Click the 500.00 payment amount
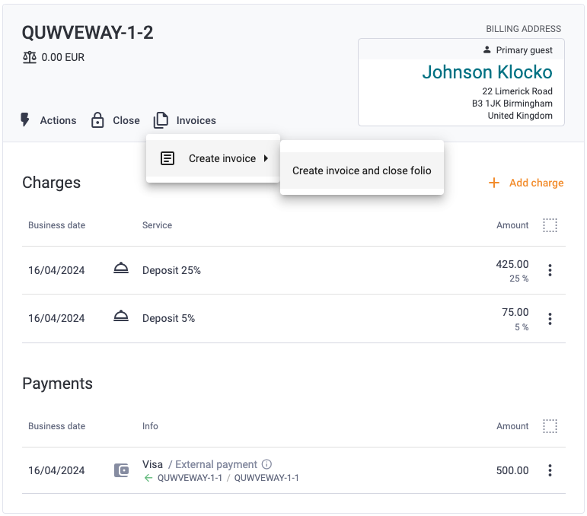This screenshot has height=516, width=587. point(512,470)
